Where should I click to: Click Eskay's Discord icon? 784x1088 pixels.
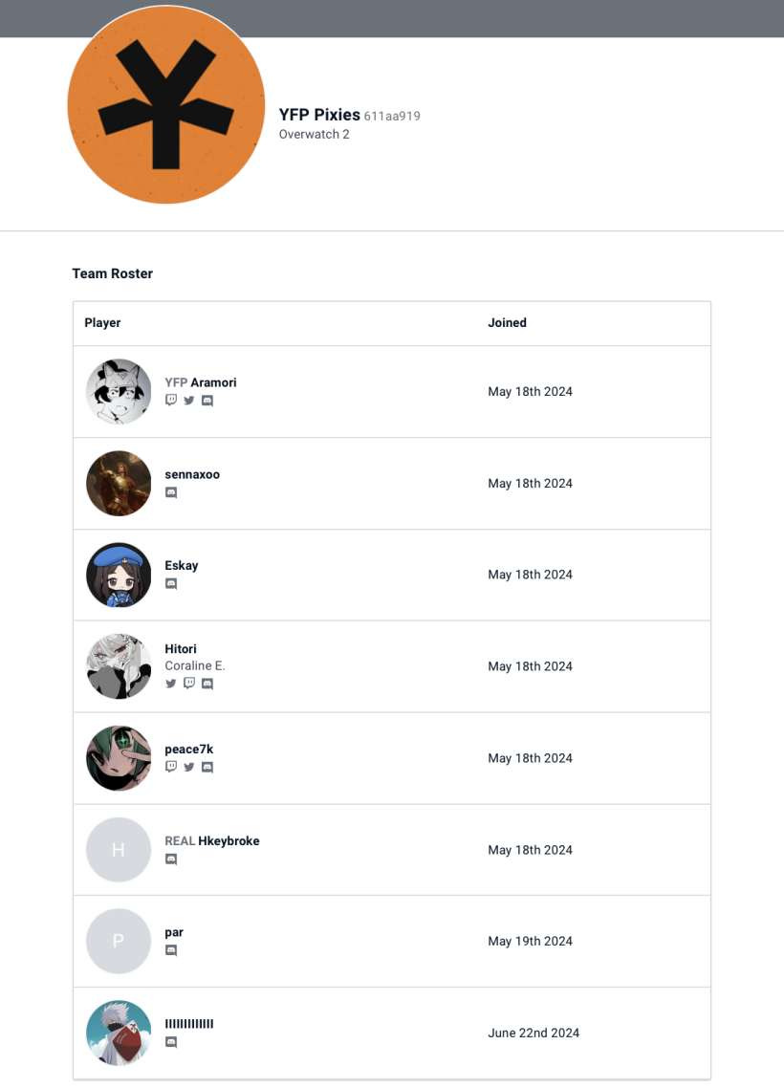tap(171, 583)
